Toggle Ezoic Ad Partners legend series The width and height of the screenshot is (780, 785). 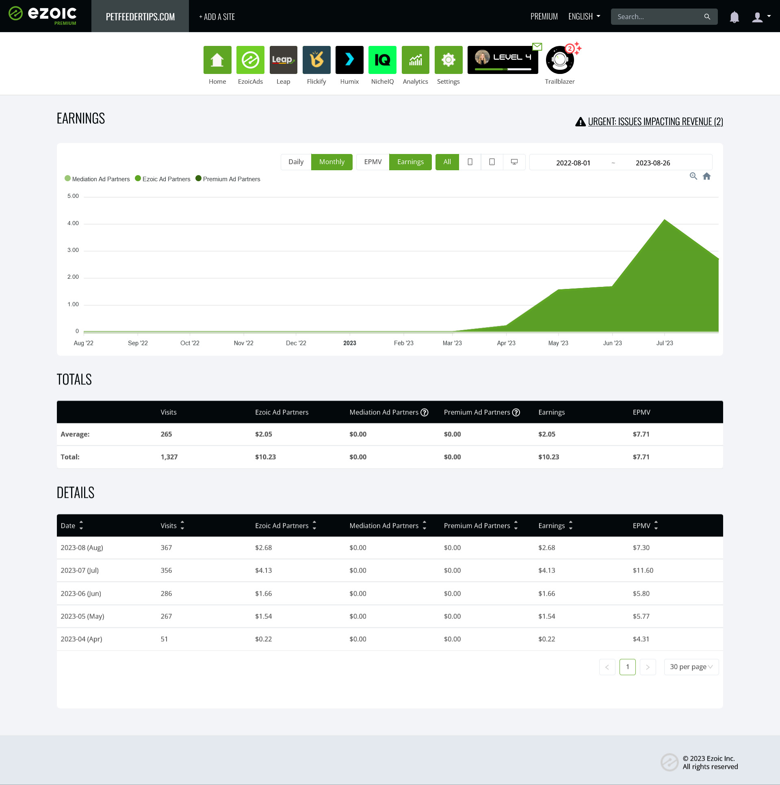(162, 179)
